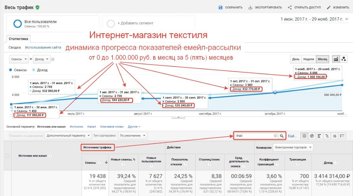Click the export download icon
The width and height of the screenshot is (353, 196).
[x=250, y=8]
